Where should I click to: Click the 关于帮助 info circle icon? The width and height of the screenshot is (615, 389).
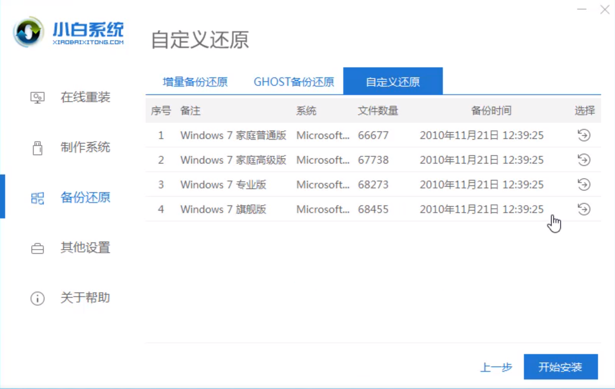(x=37, y=299)
